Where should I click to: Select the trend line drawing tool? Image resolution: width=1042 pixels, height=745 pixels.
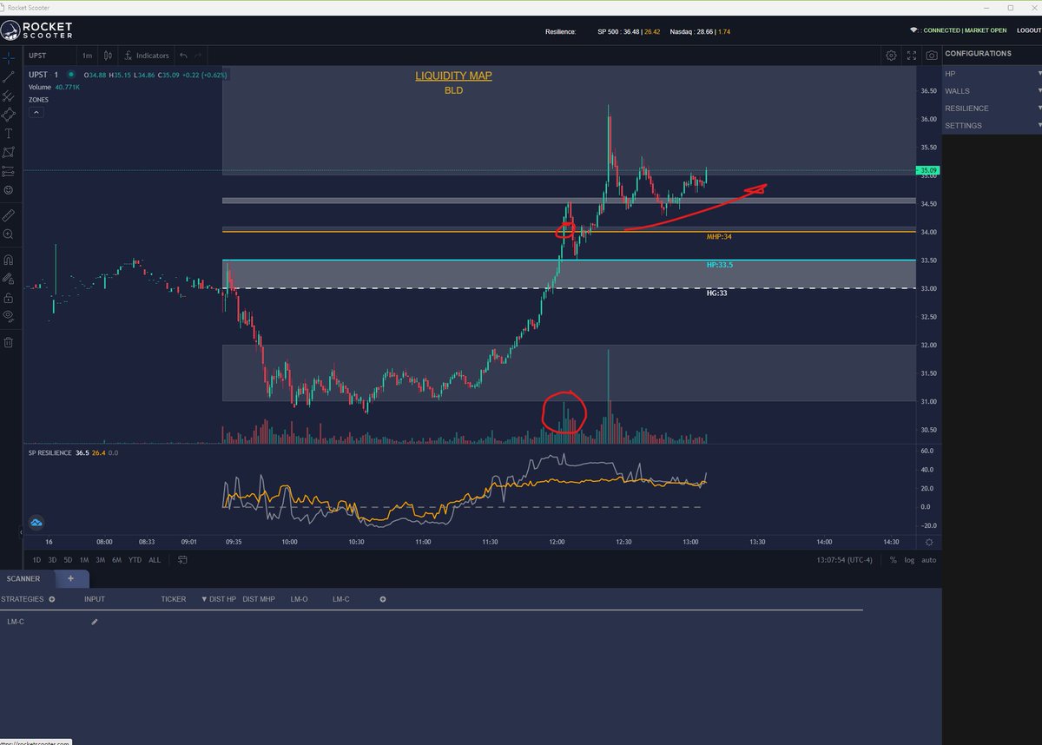[9, 77]
